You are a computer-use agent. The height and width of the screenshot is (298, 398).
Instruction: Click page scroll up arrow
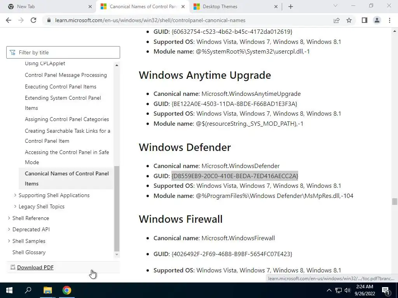click(x=394, y=31)
